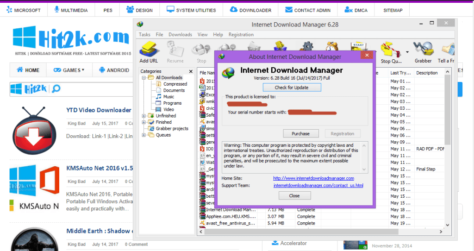Open the internetdownloadmanager.com Home Site link

[313, 178]
